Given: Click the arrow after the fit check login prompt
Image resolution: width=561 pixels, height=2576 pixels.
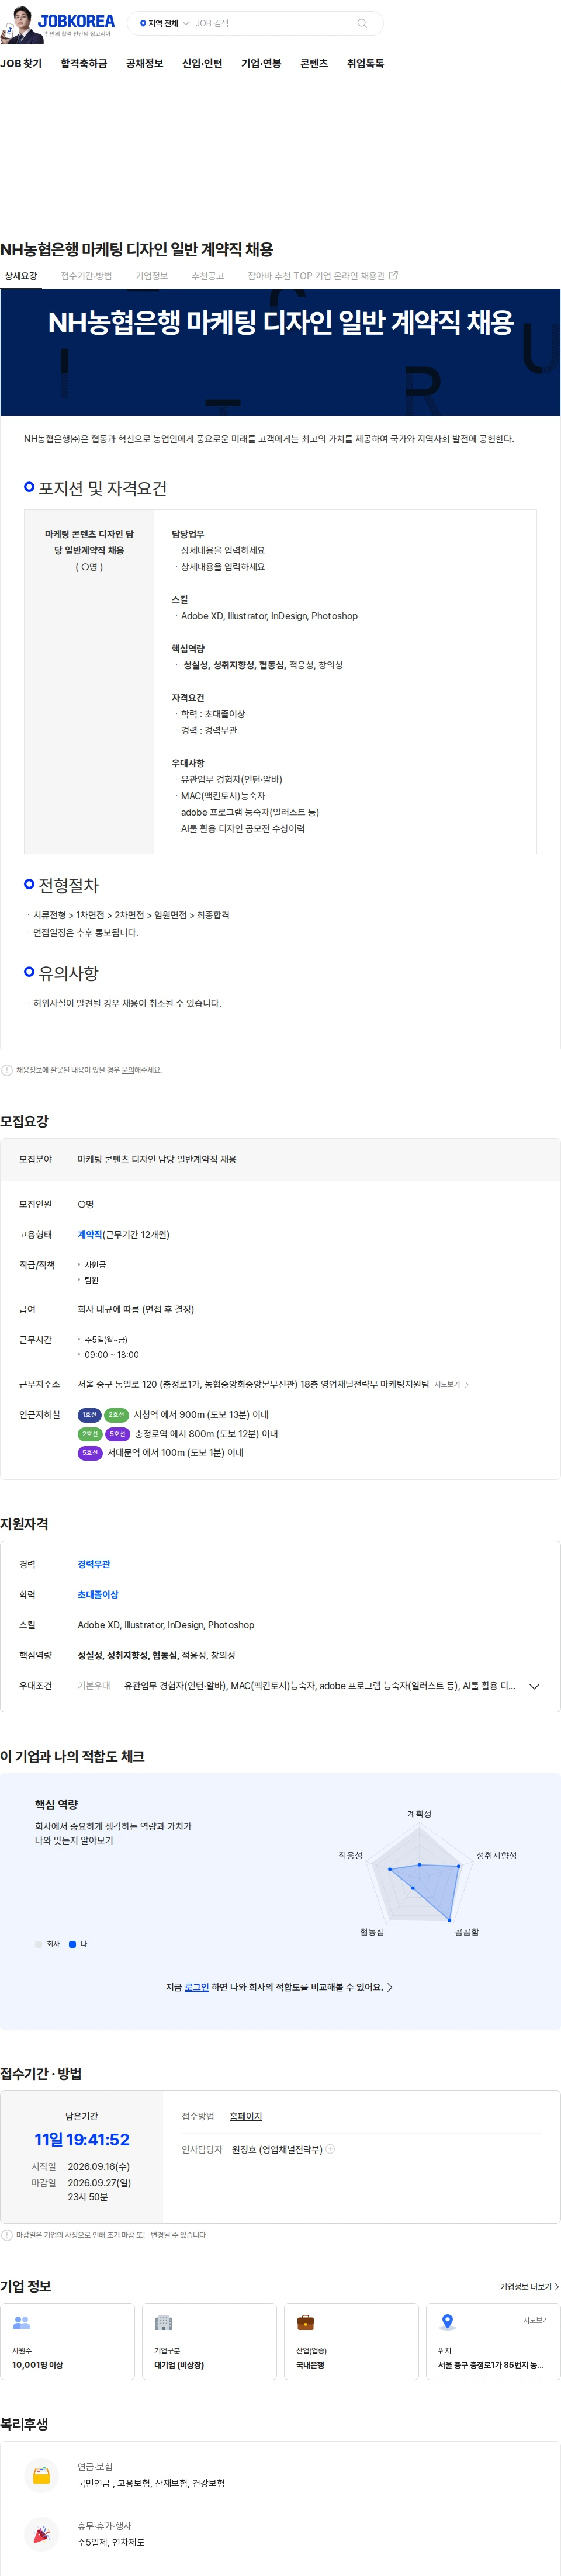Looking at the screenshot, I should pos(390,1987).
